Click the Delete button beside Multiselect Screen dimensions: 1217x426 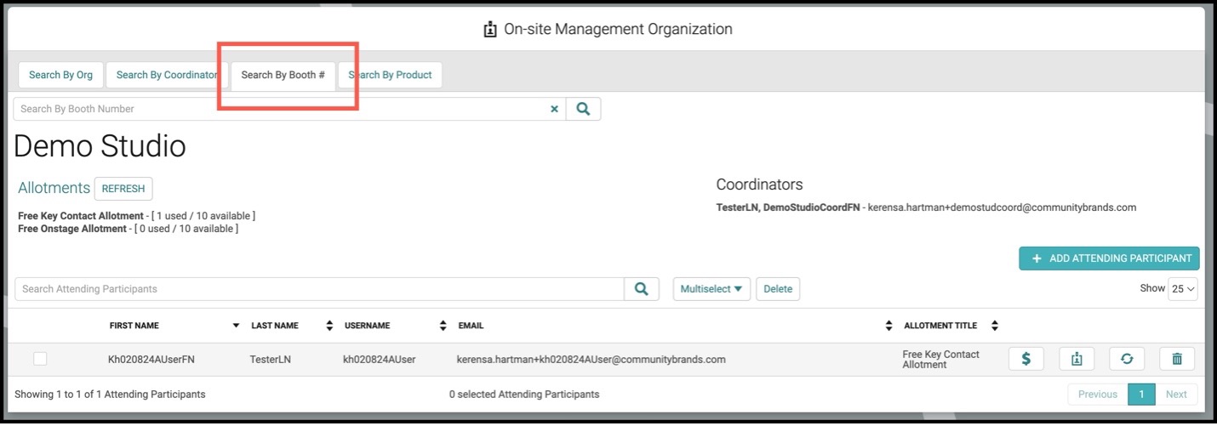(x=778, y=289)
